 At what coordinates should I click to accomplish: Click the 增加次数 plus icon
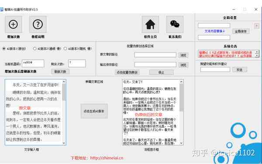pos(14,24)
